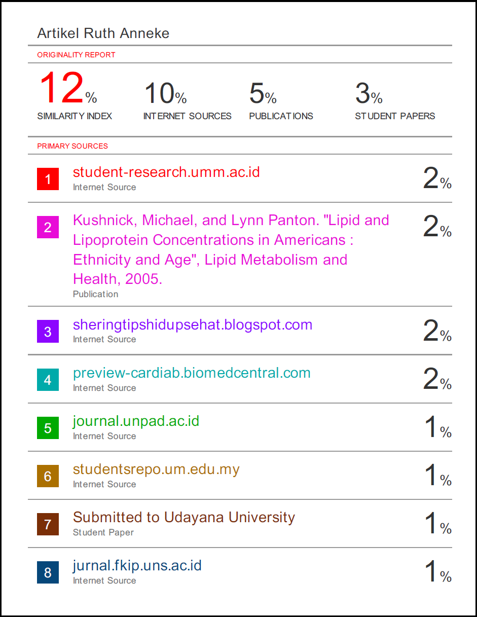
Task: Open student-research.umm.ac.id source link
Action: [166, 172]
